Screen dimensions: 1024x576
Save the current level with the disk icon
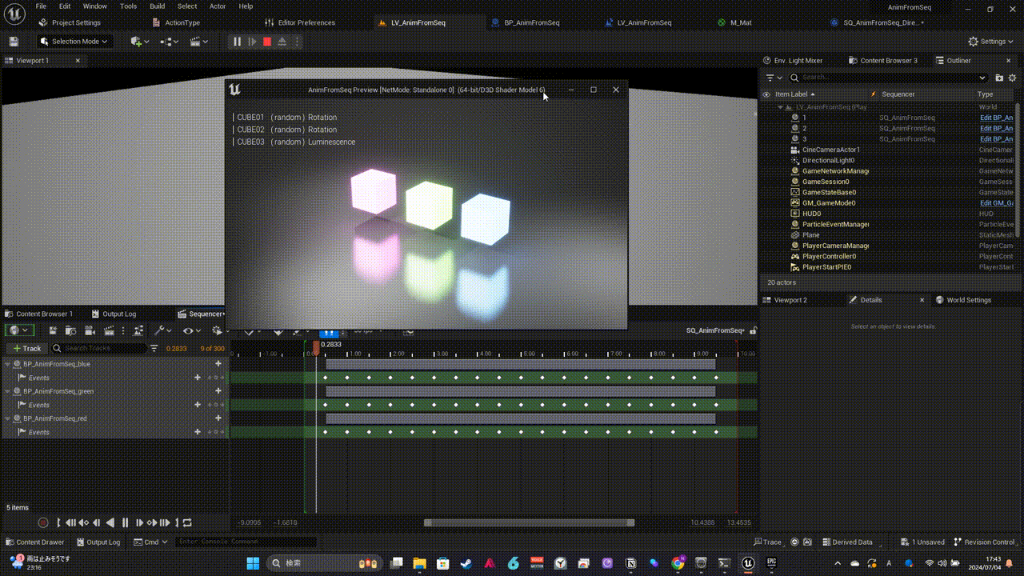tap(14, 42)
